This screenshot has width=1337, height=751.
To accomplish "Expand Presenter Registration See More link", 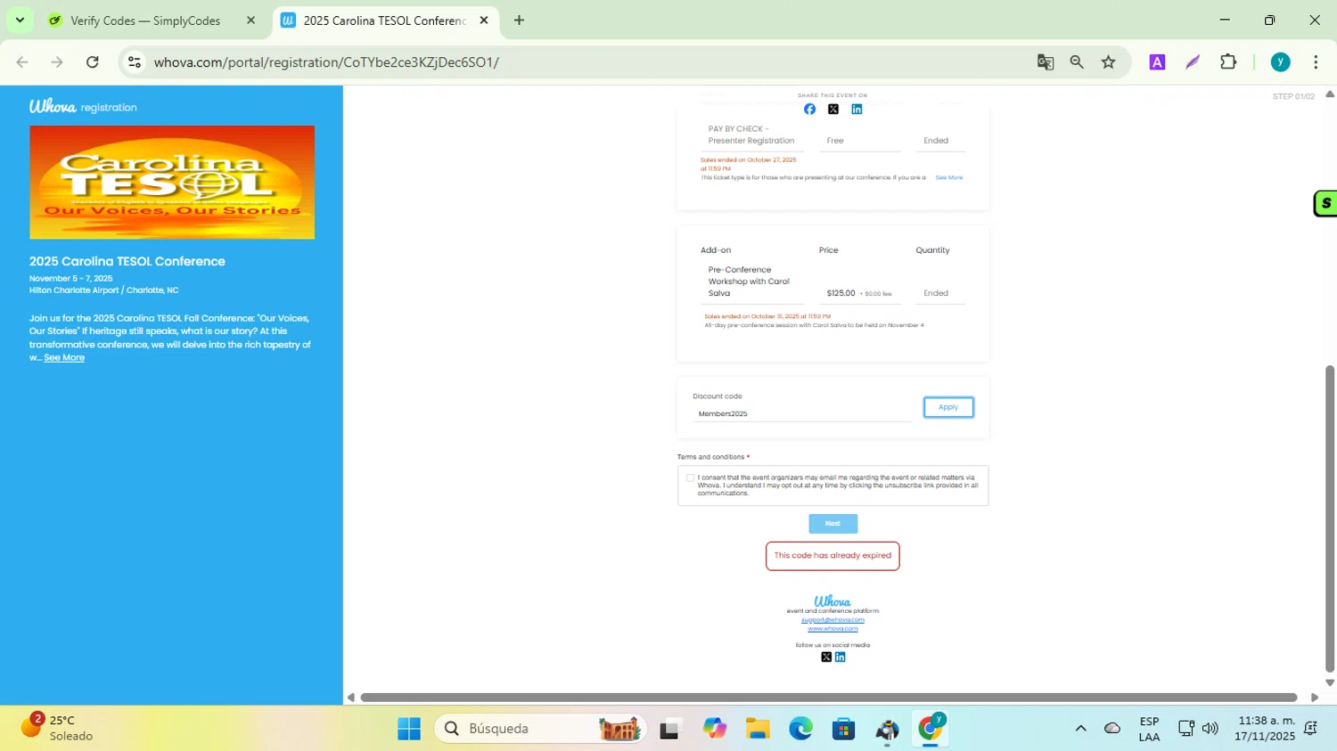I will tap(948, 178).
